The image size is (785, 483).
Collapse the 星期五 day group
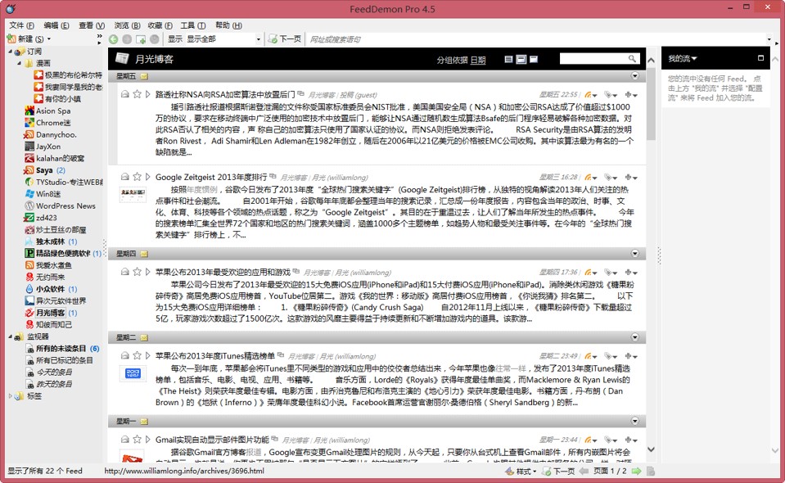(x=635, y=76)
